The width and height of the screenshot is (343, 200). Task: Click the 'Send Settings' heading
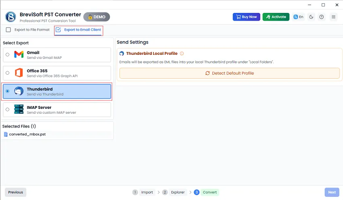click(133, 42)
